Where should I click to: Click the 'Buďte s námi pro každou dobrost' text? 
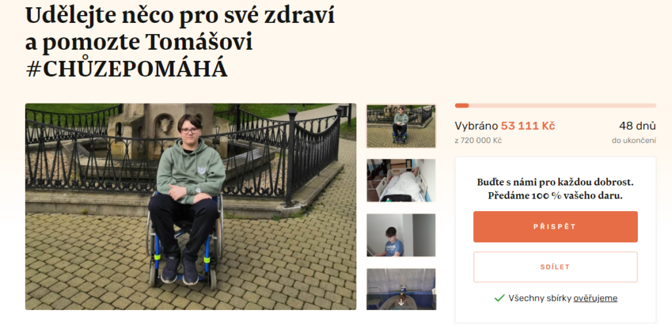click(555, 182)
